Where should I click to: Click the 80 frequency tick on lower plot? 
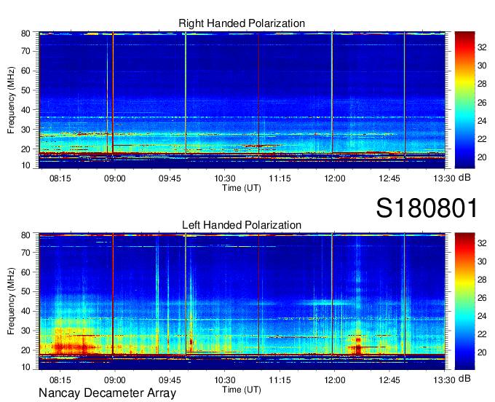point(25,235)
